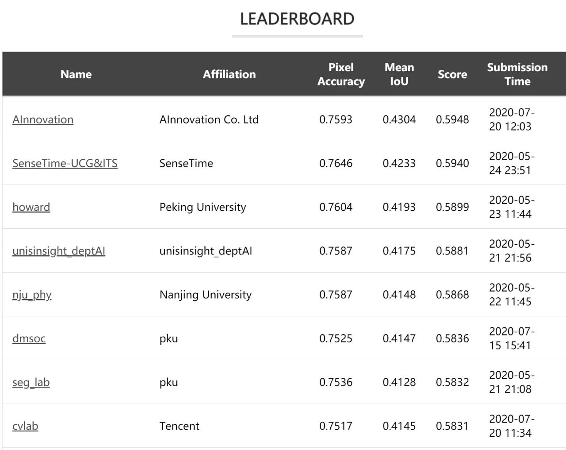The width and height of the screenshot is (566, 450).
Task: Open the SenseTime-UCG&ITS entry link
Action: [x=65, y=163]
